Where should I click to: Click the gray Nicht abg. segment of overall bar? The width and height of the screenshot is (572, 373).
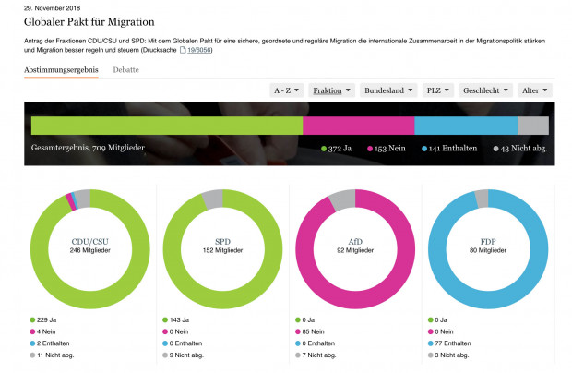point(533,126)
